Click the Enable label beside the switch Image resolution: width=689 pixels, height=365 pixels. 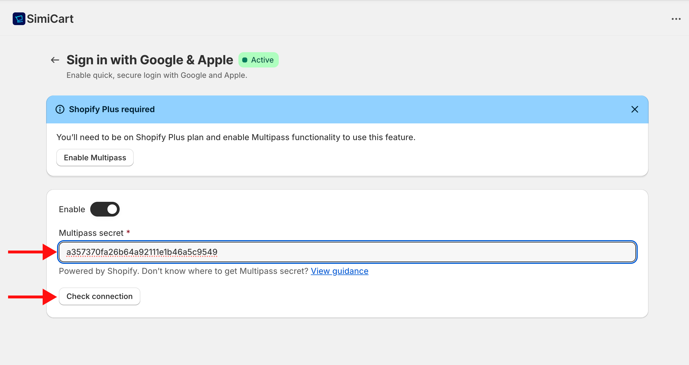pyautogui.click(x=72, y=209)
